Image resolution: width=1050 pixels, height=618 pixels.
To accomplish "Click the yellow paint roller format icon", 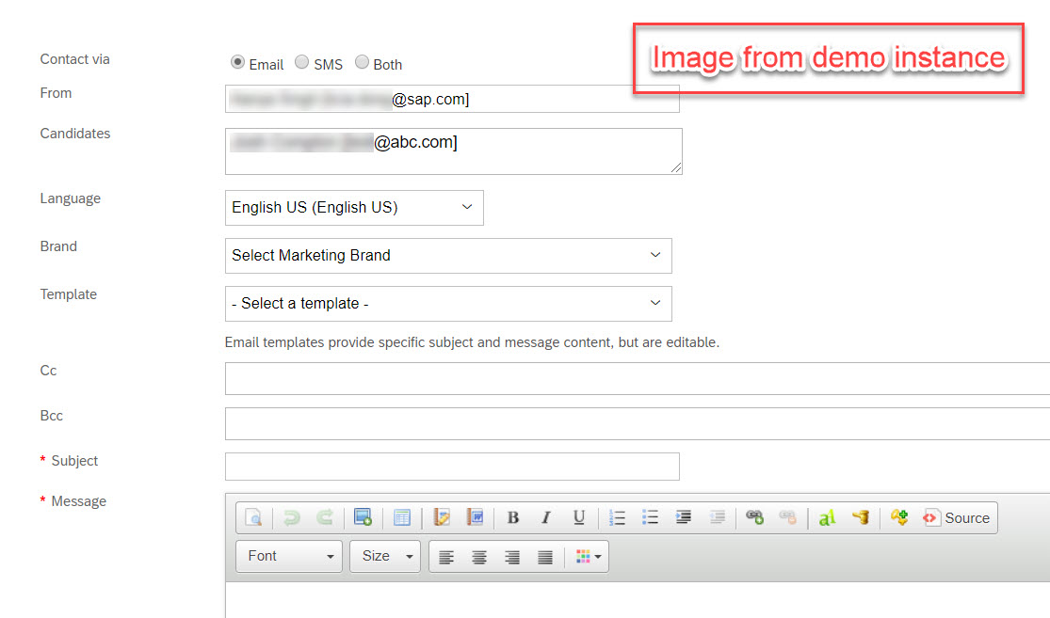I will coord(861,517).
